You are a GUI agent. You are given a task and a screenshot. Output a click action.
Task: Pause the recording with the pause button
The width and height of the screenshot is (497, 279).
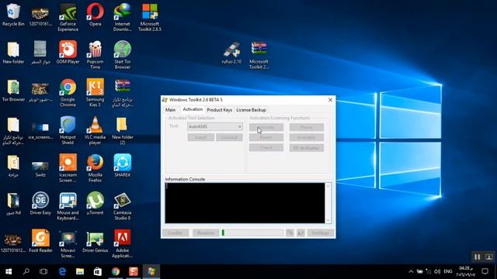pos(477,257)
